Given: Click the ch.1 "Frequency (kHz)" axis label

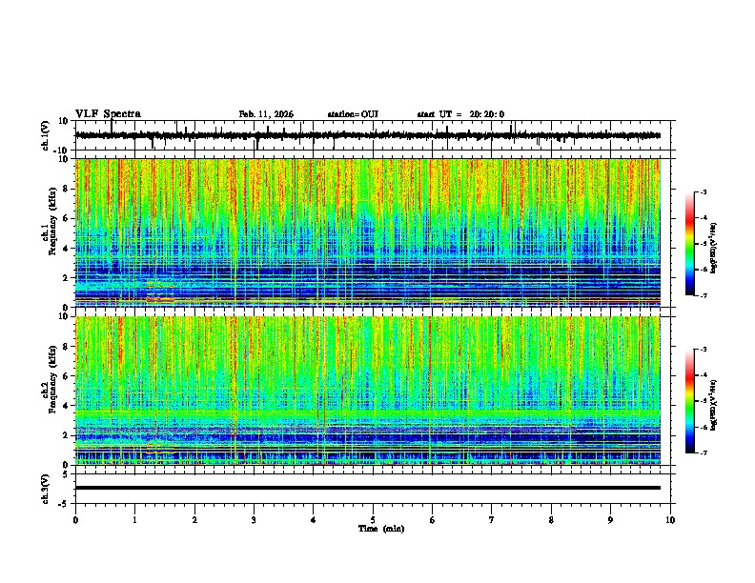Looking at the screenshot, I should pyautogui.click(x=53, y=220).
